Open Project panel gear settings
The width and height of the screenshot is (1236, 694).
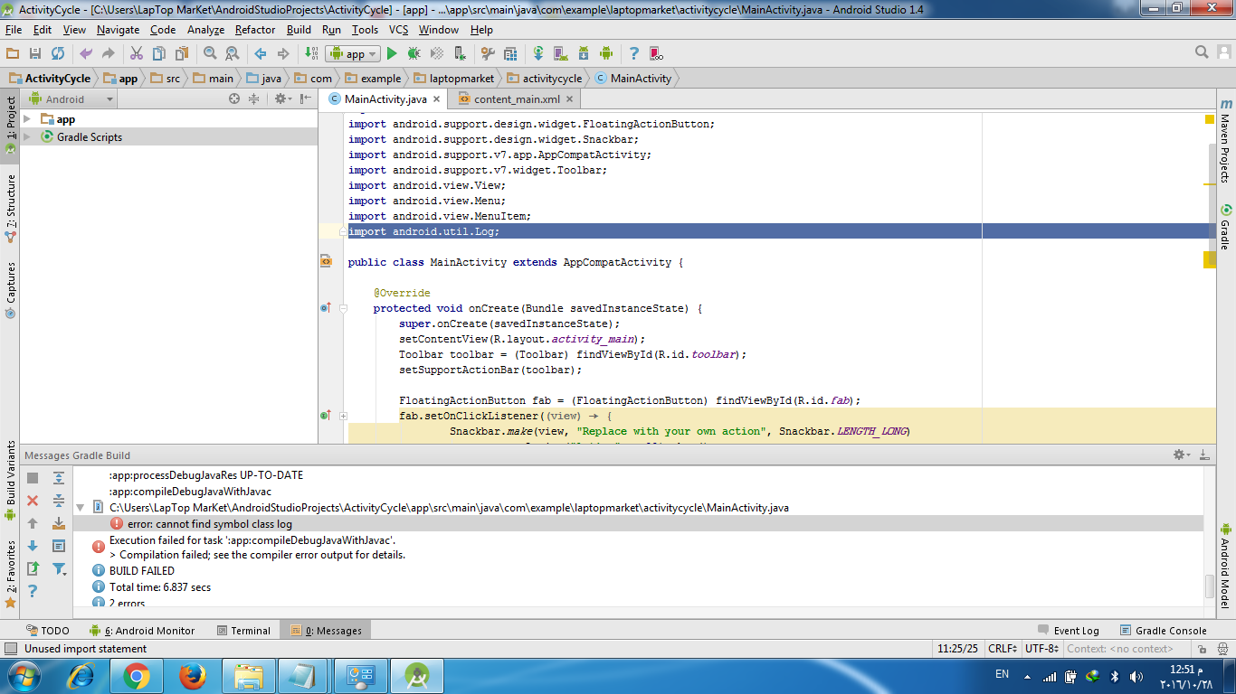click(x=281, y=99)
